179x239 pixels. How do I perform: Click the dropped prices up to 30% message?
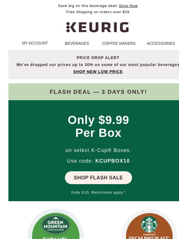click(98, 65)
